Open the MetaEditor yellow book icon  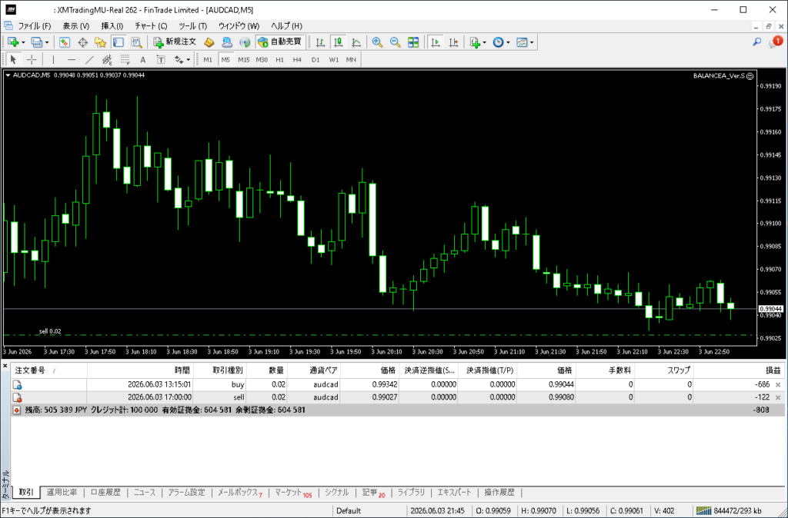point(209,43)
